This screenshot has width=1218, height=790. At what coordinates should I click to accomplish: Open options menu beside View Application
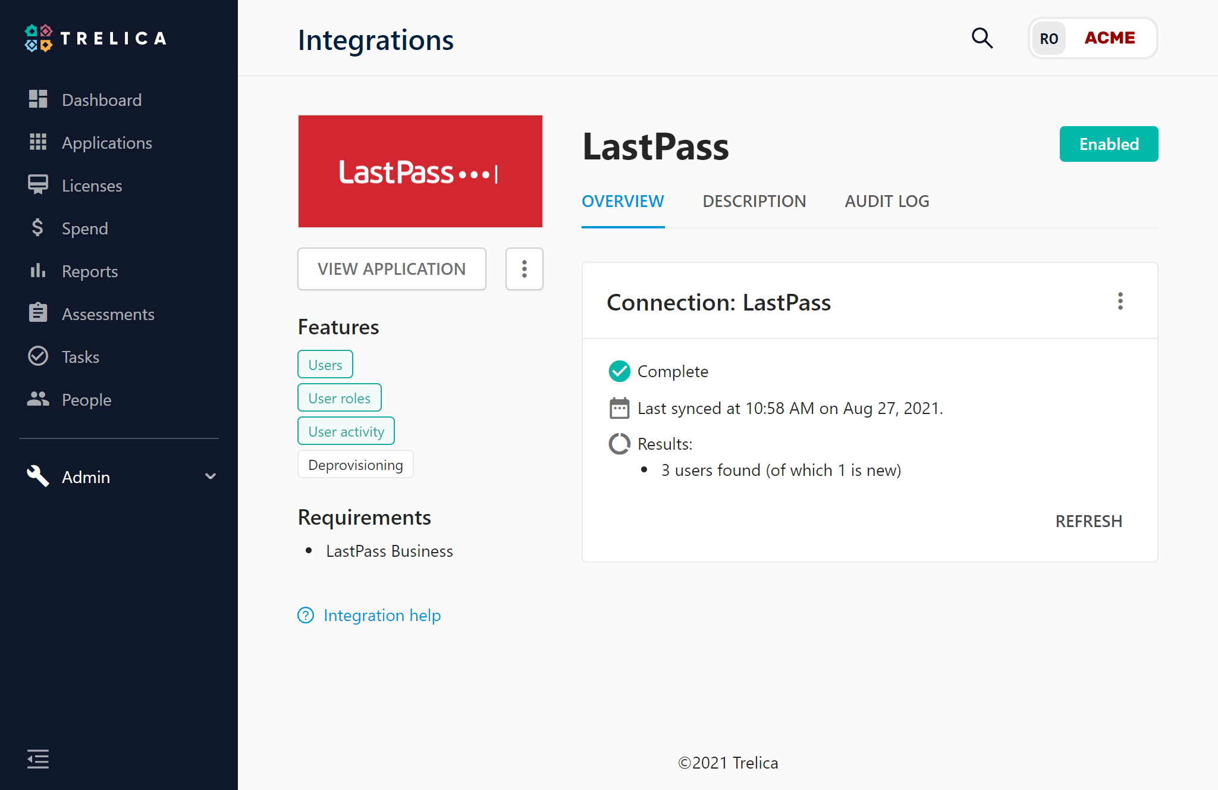point(524,269)
